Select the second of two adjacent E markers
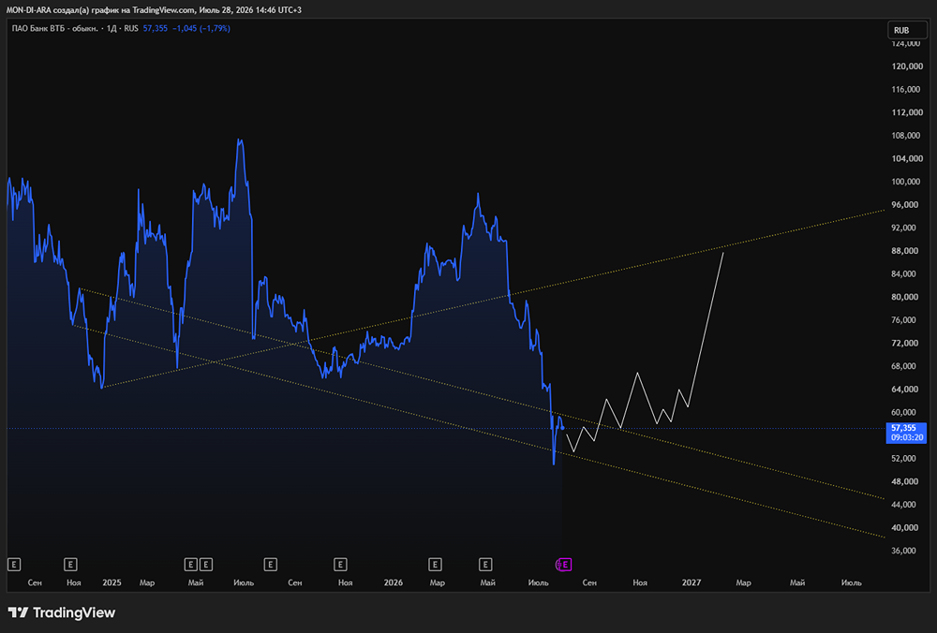 [205, 565]
